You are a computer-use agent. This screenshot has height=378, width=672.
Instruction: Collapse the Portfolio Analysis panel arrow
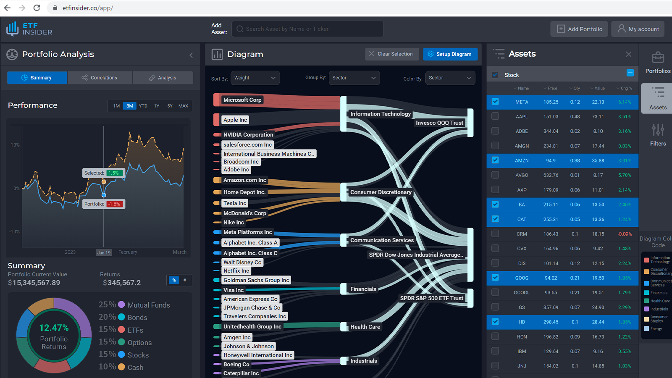tap(191, 55)
